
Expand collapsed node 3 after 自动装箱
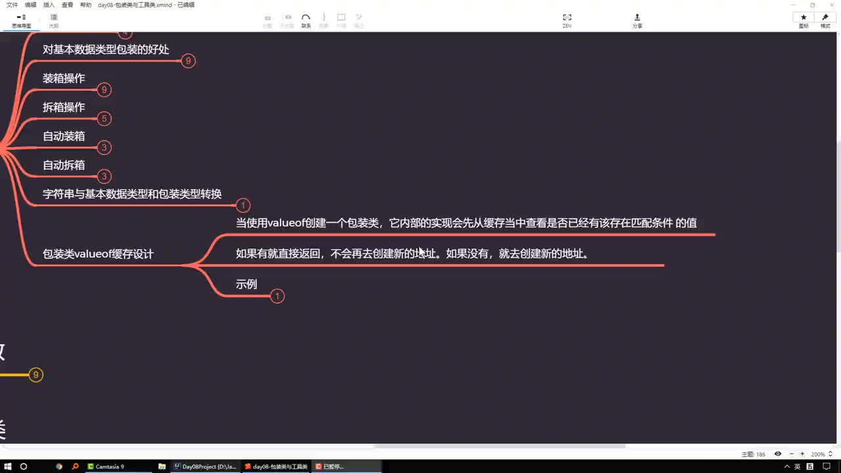click(104, 148)
